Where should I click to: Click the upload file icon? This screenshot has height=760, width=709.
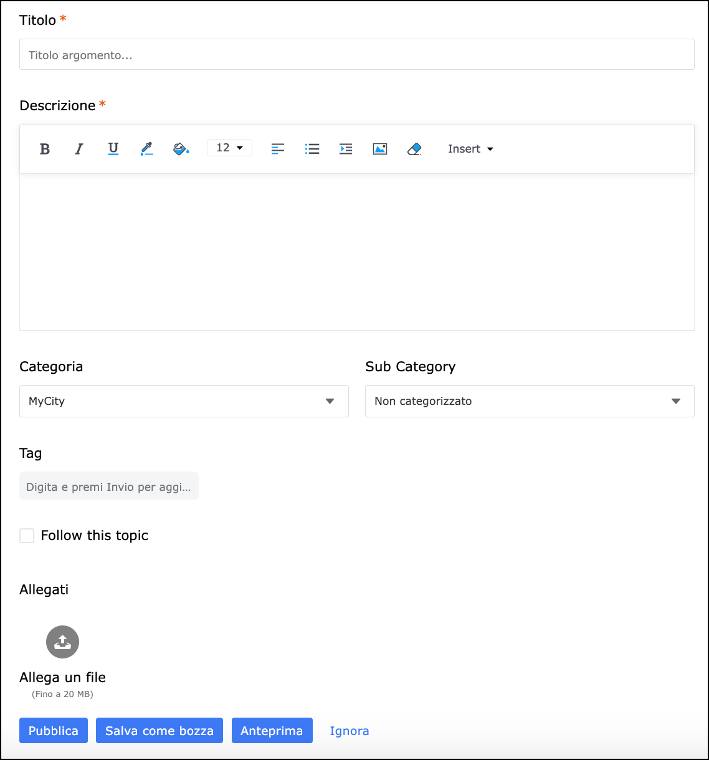pos(62,642)
